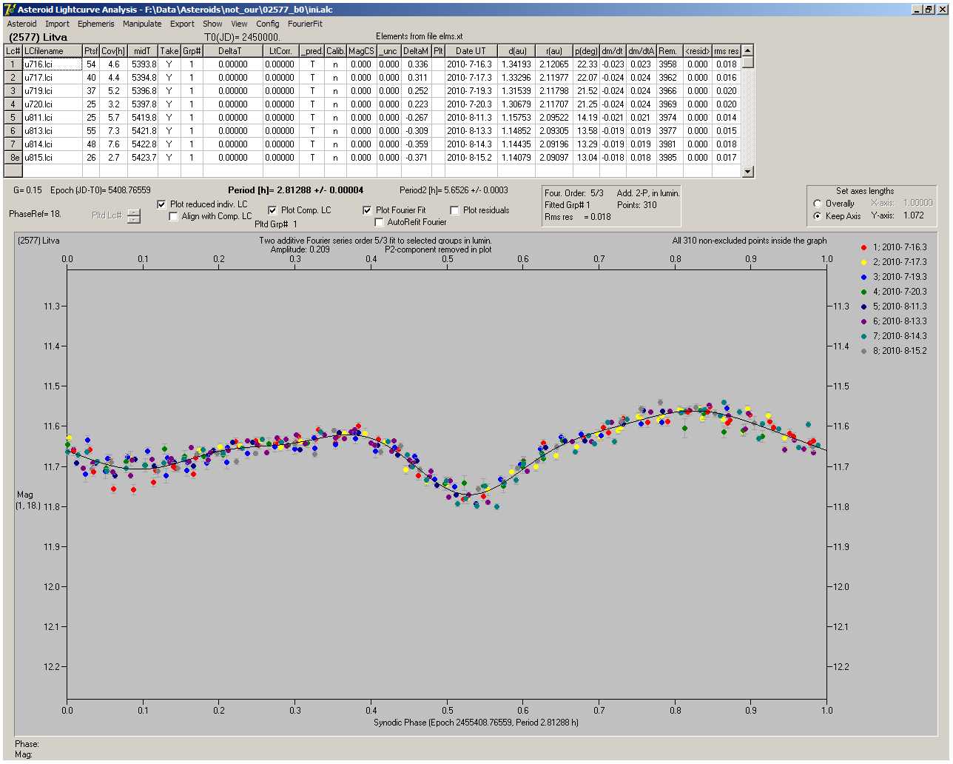This screenshot has height=764, width=953.
Task: Open the Config menu
Action: [x=268, y=24]
